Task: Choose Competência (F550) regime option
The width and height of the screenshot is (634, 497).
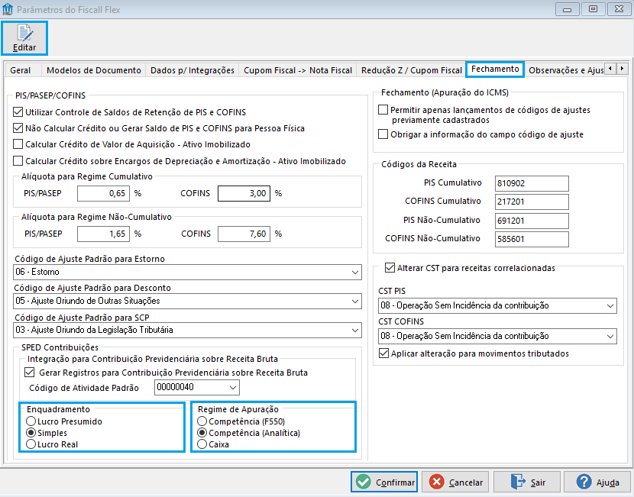Action: (202, 421)
